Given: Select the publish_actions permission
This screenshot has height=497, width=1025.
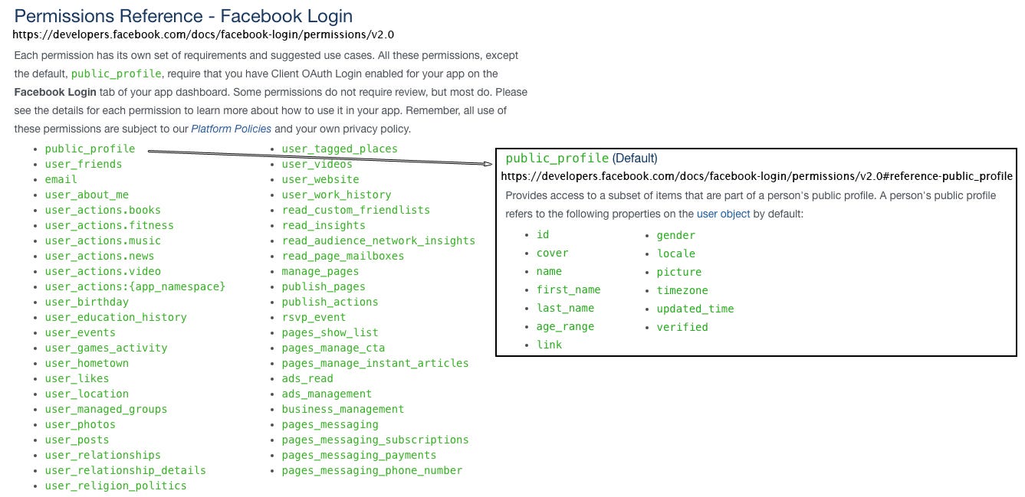Looking at the screenshot, I should tap(330, 302).
